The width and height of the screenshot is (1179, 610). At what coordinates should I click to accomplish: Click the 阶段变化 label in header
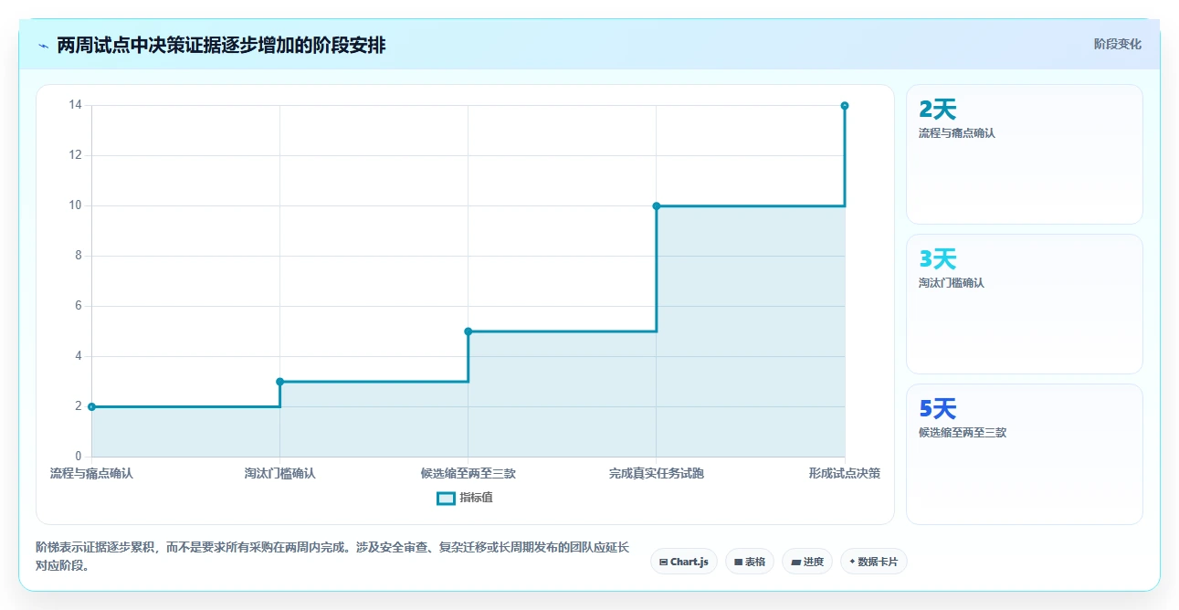point(1118,44)
